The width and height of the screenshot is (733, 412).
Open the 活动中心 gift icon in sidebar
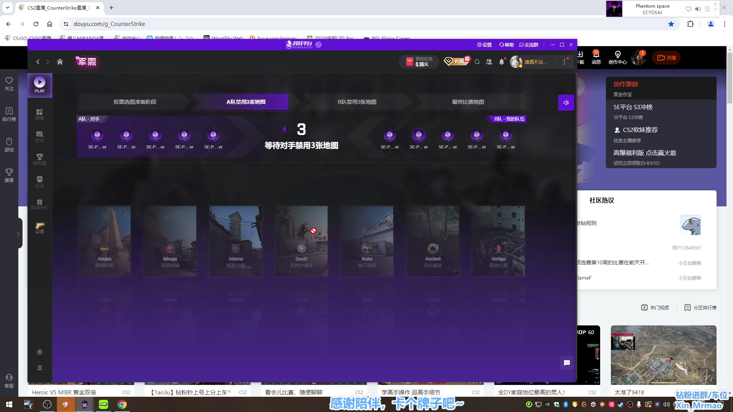[40, 204]
